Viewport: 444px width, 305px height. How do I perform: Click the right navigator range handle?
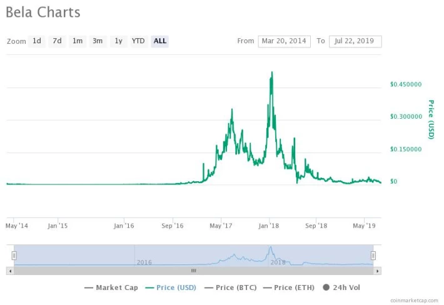point(373,256)
